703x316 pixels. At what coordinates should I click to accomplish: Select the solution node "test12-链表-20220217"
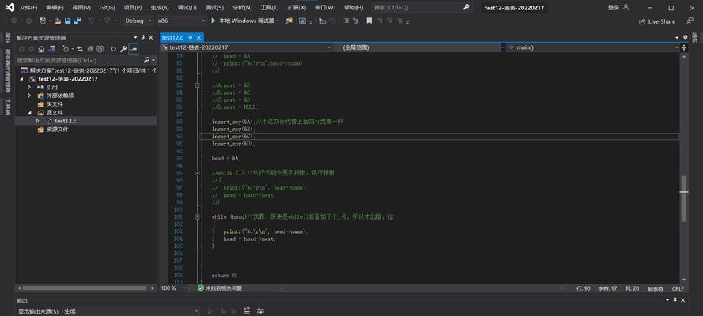(89, 70)
